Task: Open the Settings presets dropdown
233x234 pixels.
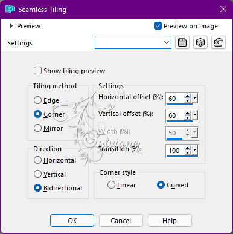Action: (x=133, y=42)
